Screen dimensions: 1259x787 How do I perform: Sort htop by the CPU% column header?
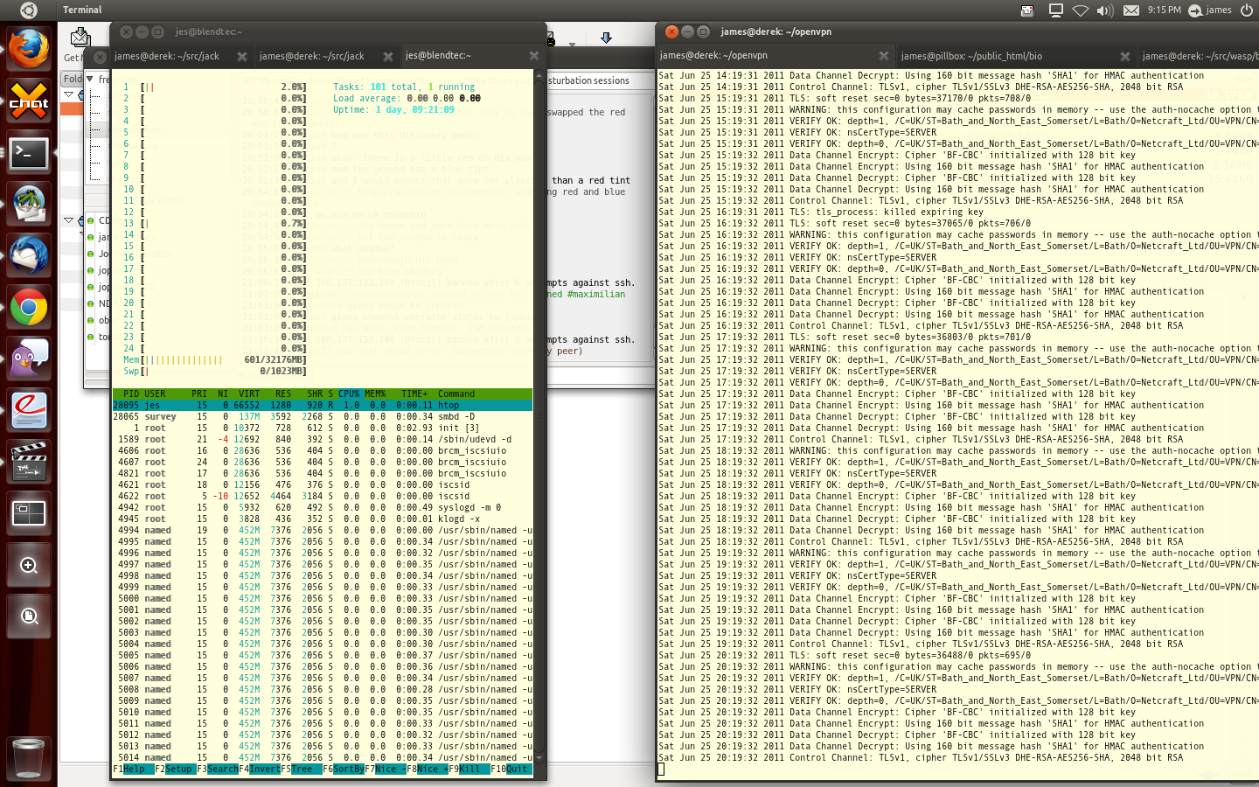click(x=349, y=394)
